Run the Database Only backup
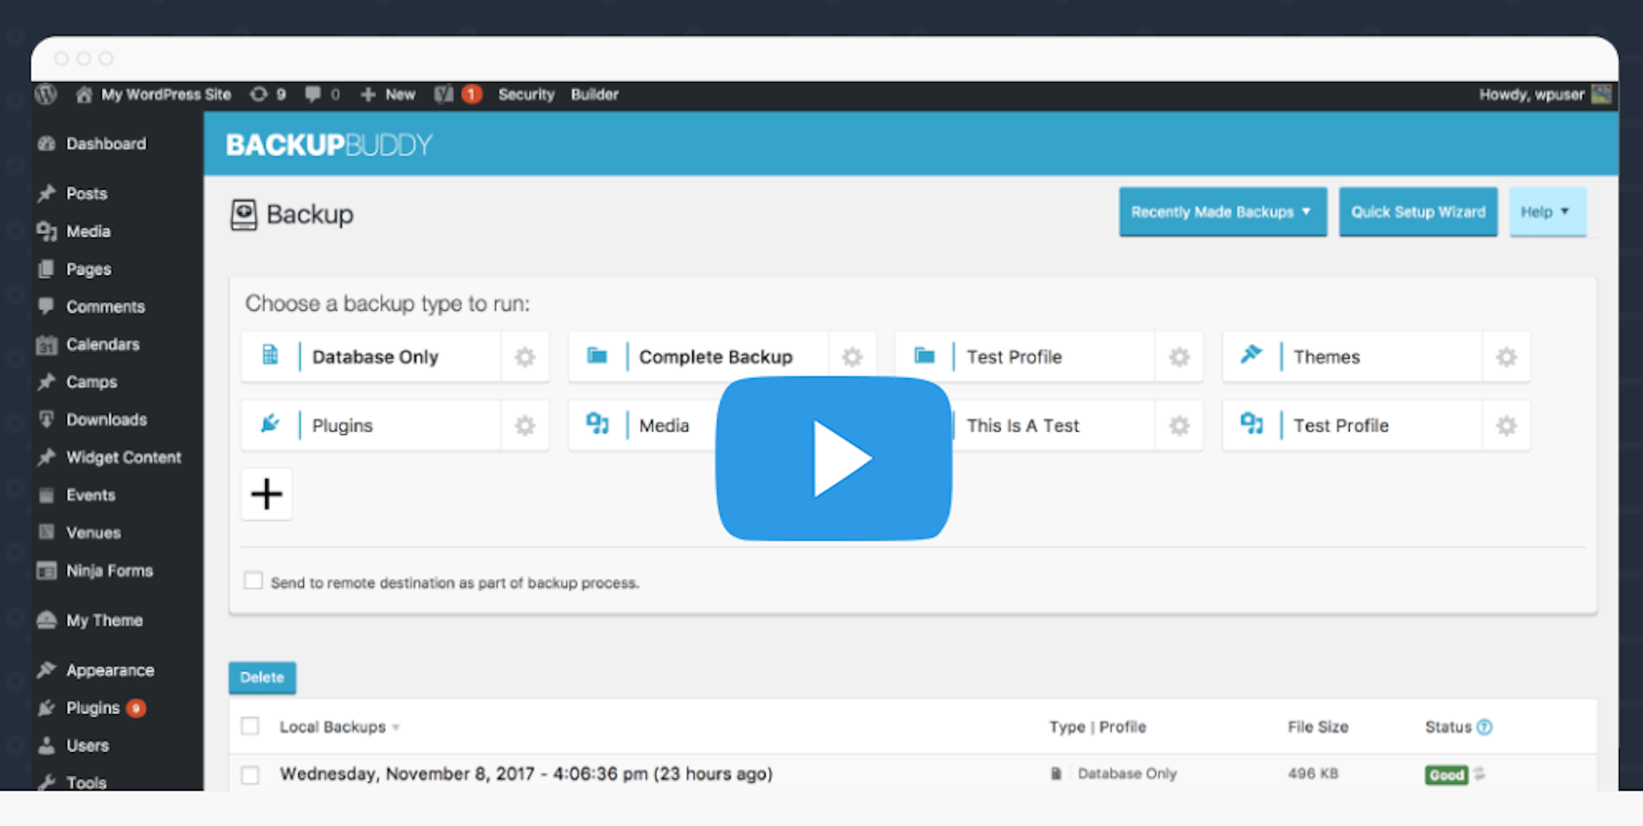 point(375,358)
